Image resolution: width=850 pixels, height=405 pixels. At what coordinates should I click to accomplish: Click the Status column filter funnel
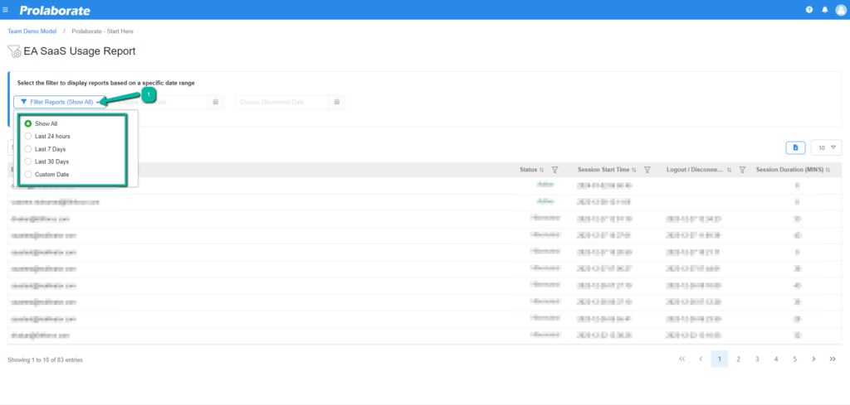554,170
